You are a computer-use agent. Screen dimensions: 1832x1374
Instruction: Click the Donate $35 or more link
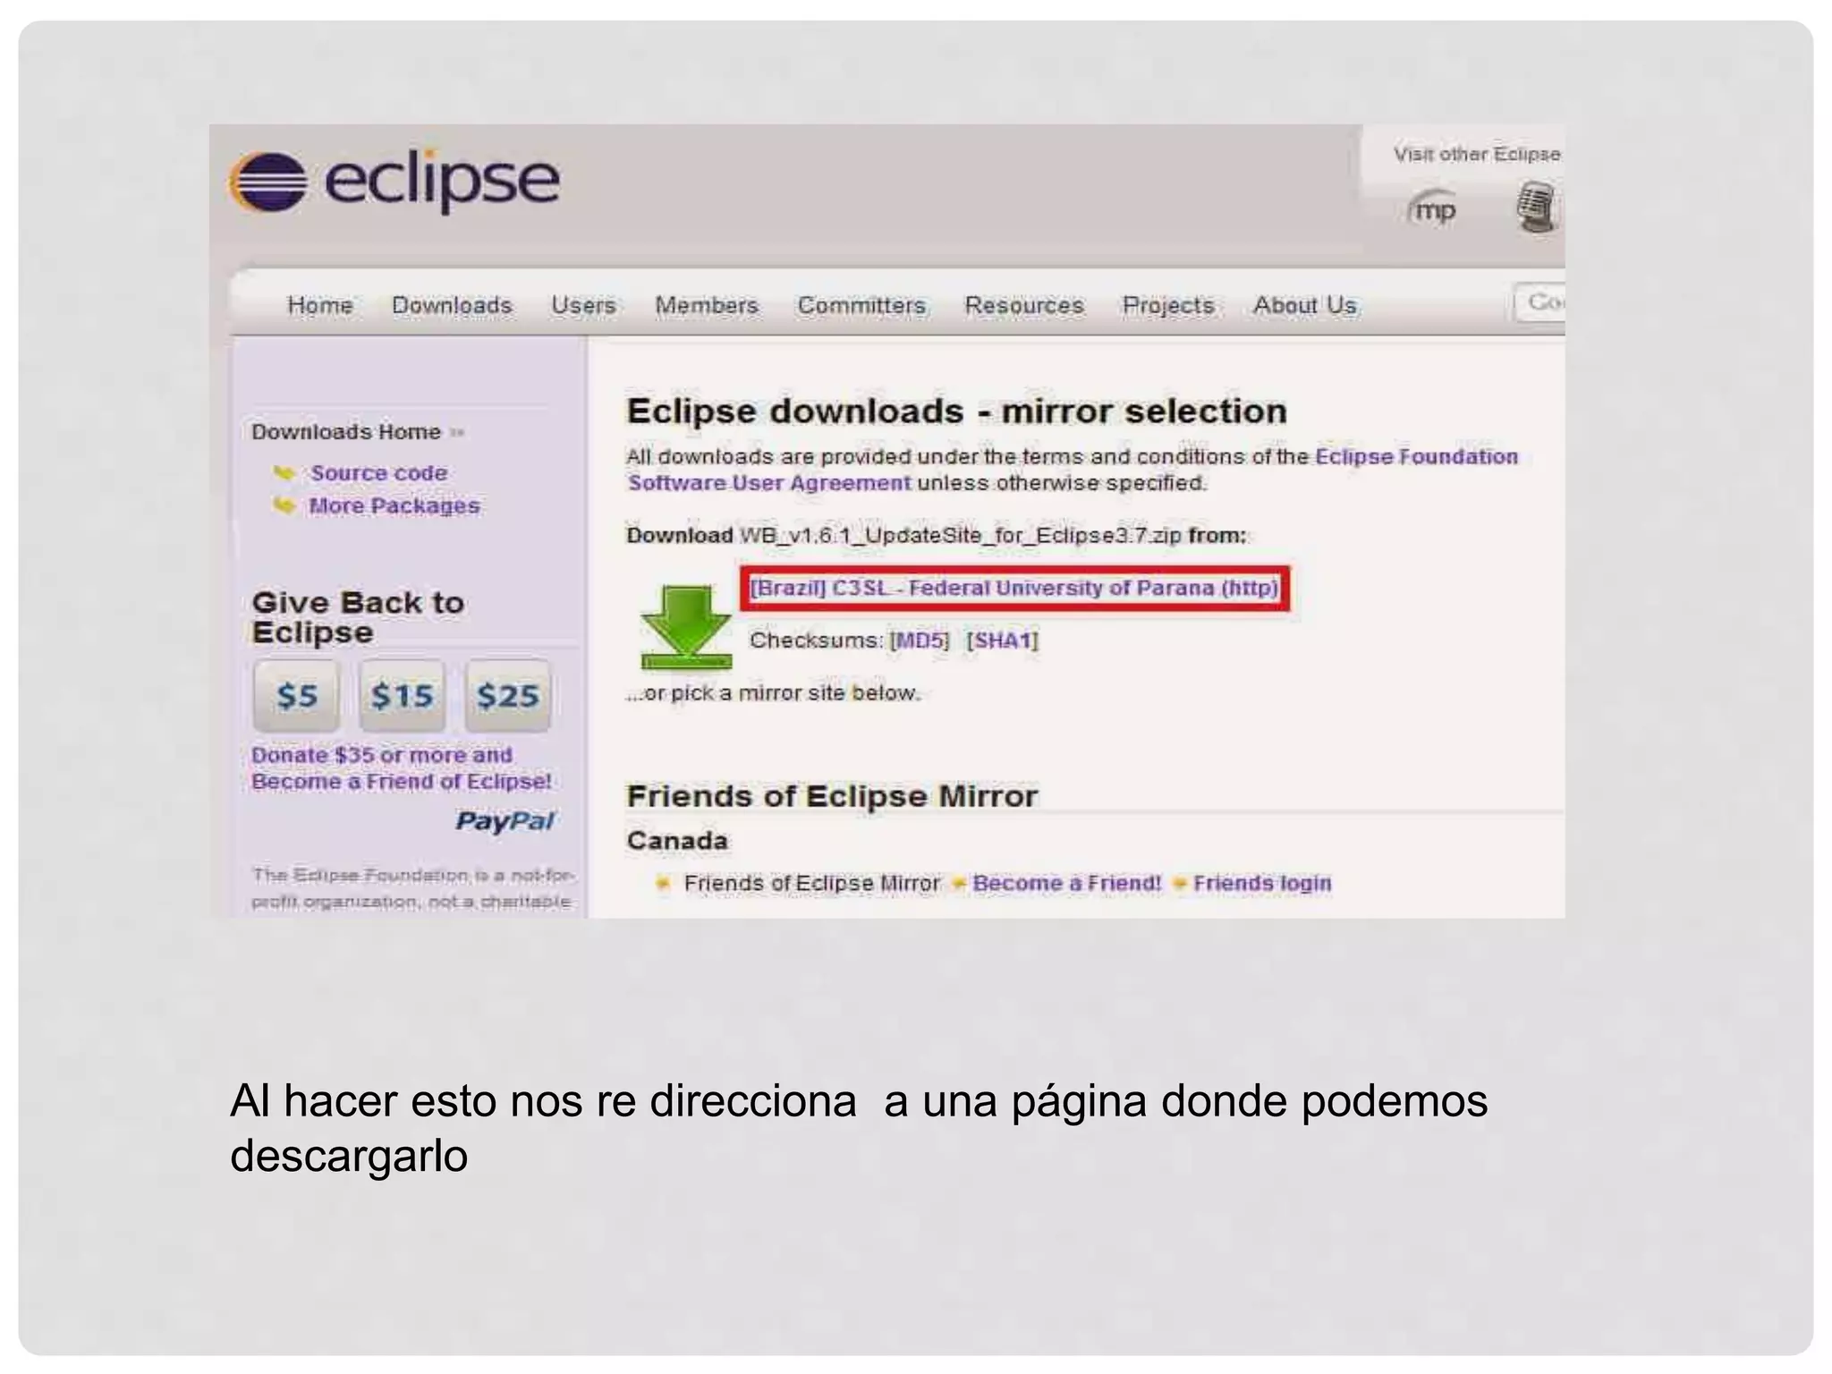401,768
